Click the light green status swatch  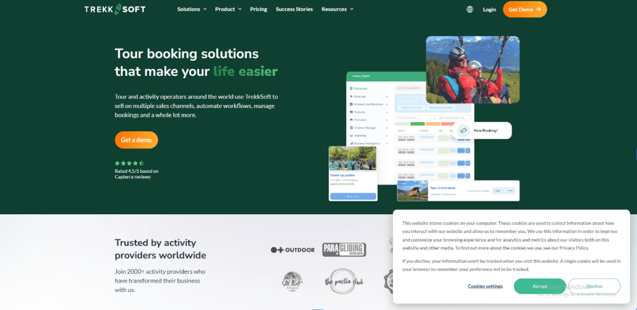(x=402, y=124)
